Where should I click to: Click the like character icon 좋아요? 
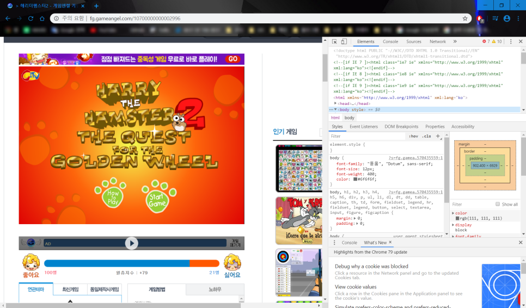31,266
